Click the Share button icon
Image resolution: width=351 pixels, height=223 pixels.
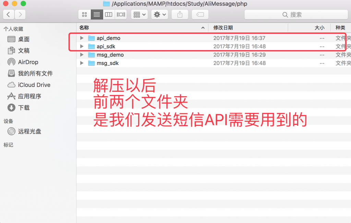tap(180, 14)
